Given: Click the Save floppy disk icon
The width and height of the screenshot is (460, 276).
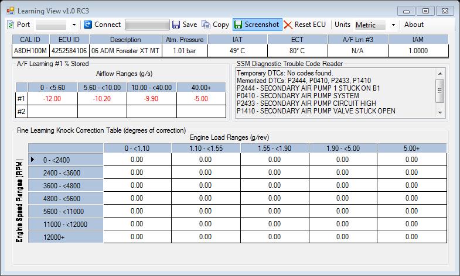Looking at the screenshot, I should [x=176, y=25].
